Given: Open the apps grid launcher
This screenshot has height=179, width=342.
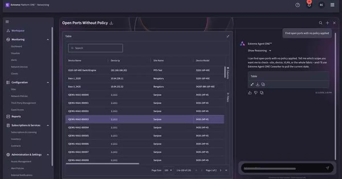Looking at the screenshot, I should (x=332, y=5).
